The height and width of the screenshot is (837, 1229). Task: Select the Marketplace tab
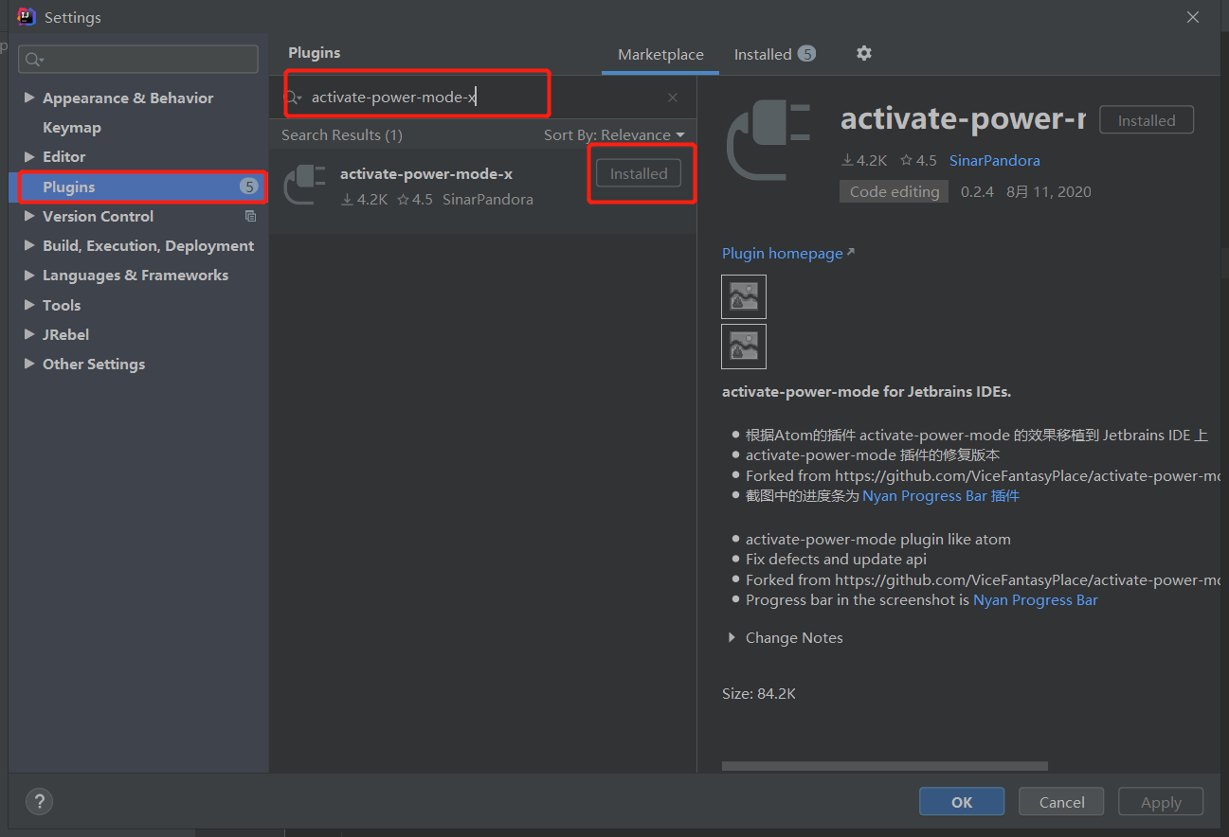coord(660,54)
